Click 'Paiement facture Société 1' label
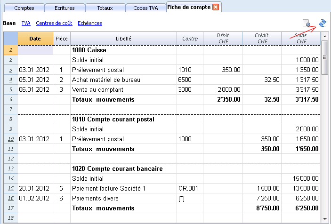 point(109,188)
